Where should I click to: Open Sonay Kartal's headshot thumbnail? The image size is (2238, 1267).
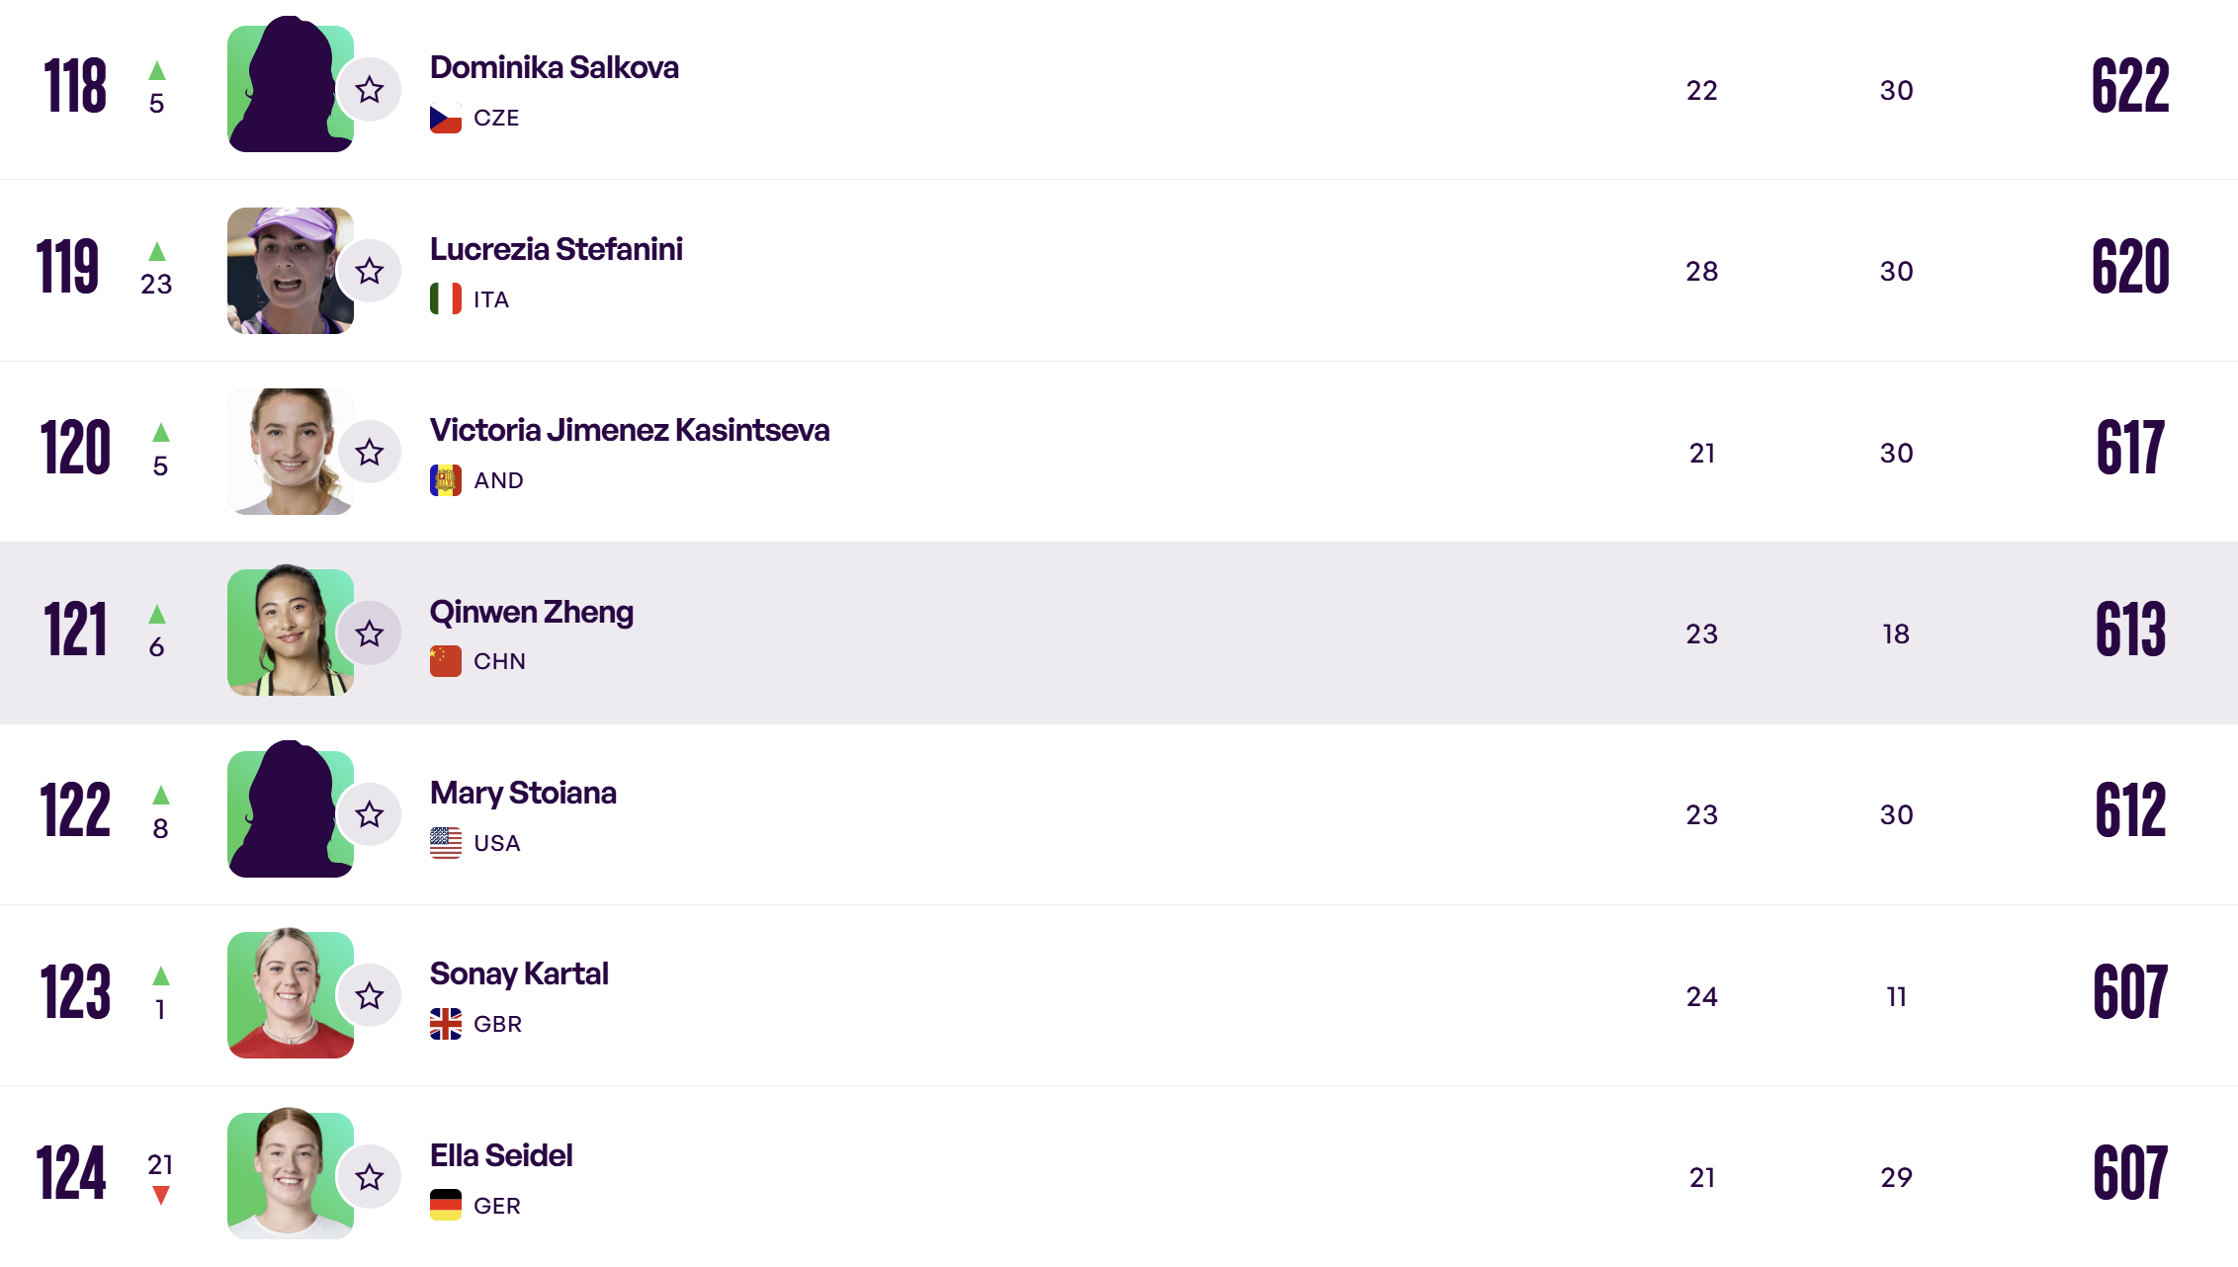290,993
